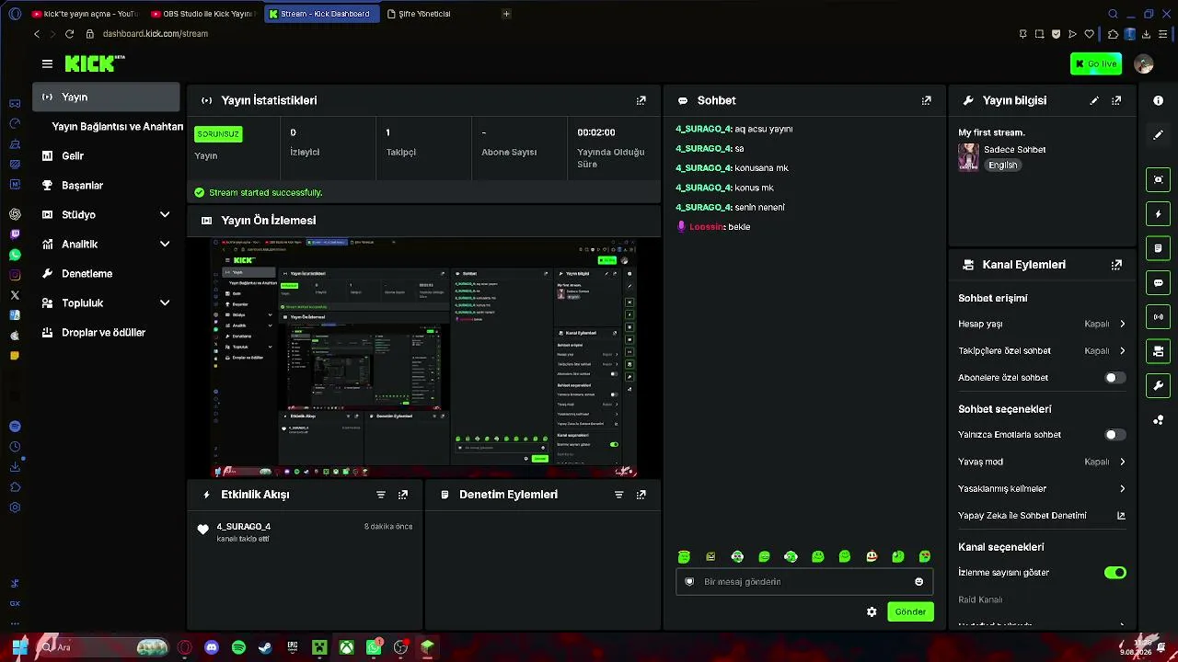The height and width of the screenshot is (662, 1178).
Task: Click the edit layout pencil in right sidebar
Action: click(x=1159, y=135)
